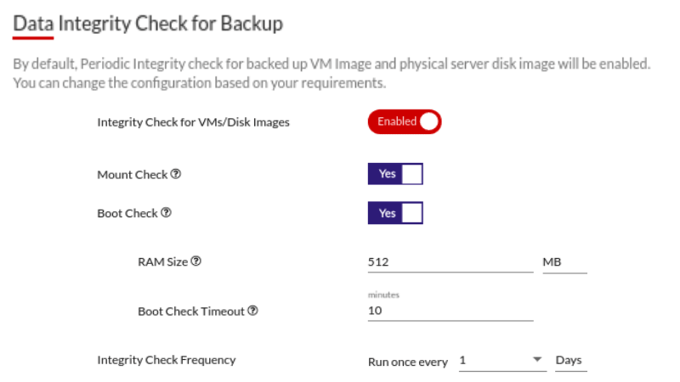
Task: Click the Integrity Check for VMs/Disk Images label
Action: point(193,122)
